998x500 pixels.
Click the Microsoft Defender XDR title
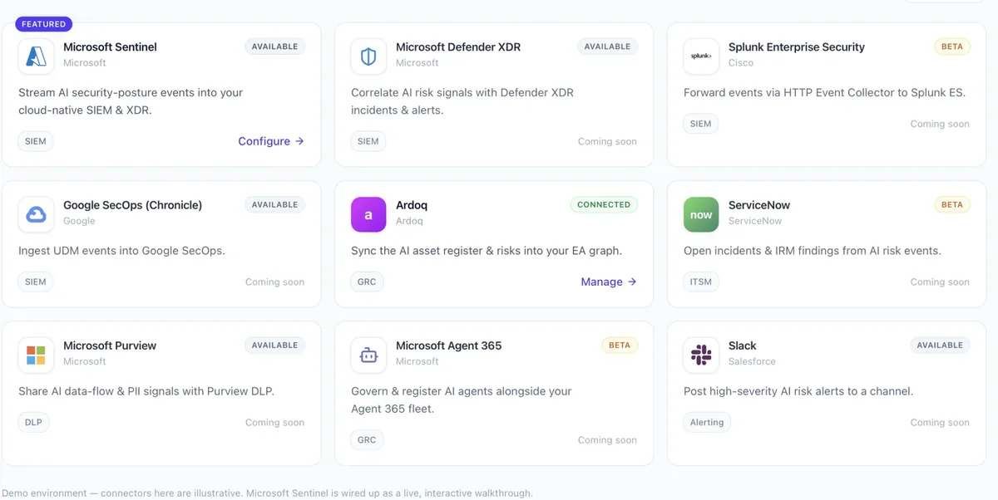[x=458, y=47]
